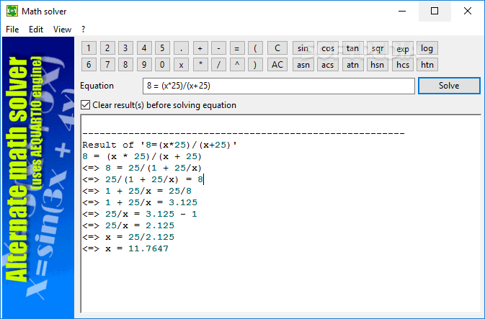Click the line '8 = (x * 25)/(x + 25)'

pyautogui.click(x=142, y=157)
